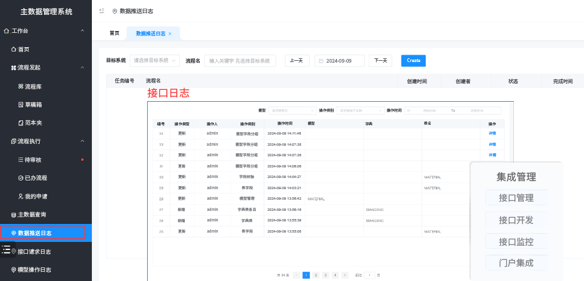Click the floating list icon at sidebar bottom-left
The height and width of the screenshot is (281, 584).
pyautogui.click(x=6, y=249)
